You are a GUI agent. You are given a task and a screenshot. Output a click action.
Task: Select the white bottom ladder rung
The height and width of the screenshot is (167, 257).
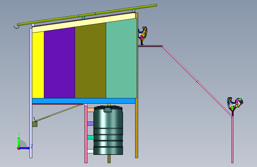(90, 151)
